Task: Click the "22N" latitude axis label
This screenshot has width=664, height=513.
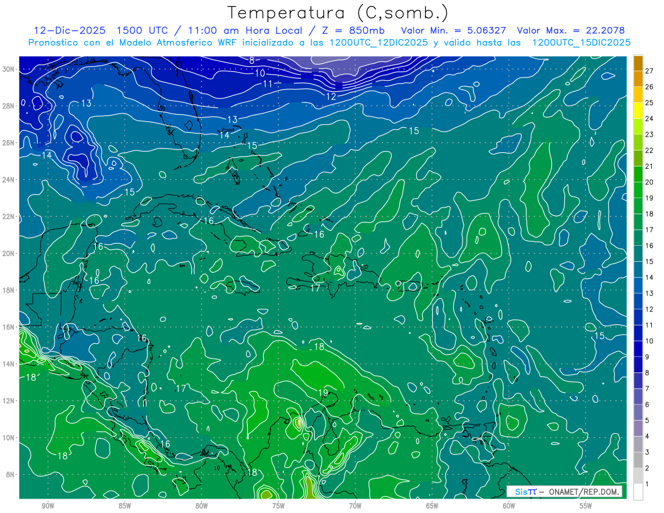Action: (x=9, y=216)
